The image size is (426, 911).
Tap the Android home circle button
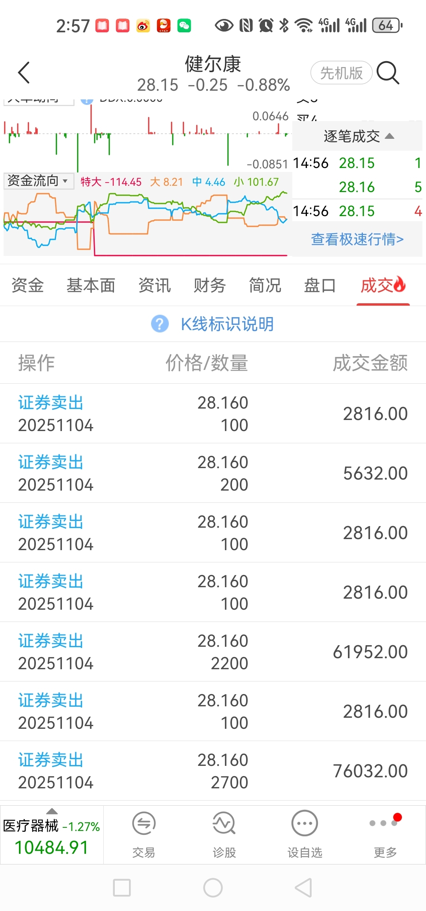coord(213,888)
